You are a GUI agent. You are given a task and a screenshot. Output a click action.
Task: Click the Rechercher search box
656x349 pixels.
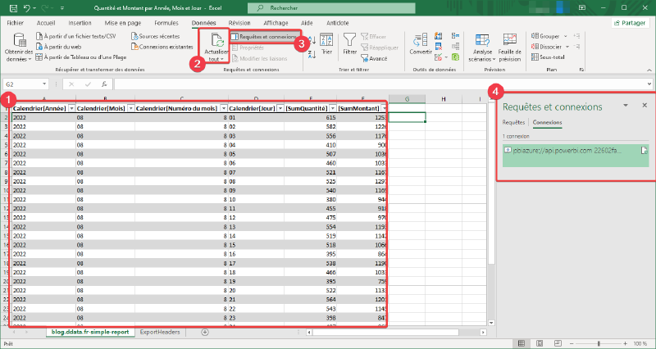[x=331, y=8]
